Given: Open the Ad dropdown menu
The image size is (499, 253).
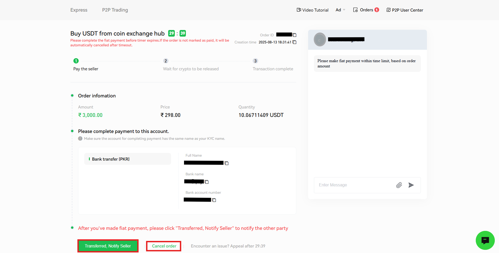Looking at the screenshot, I should 340,10.
